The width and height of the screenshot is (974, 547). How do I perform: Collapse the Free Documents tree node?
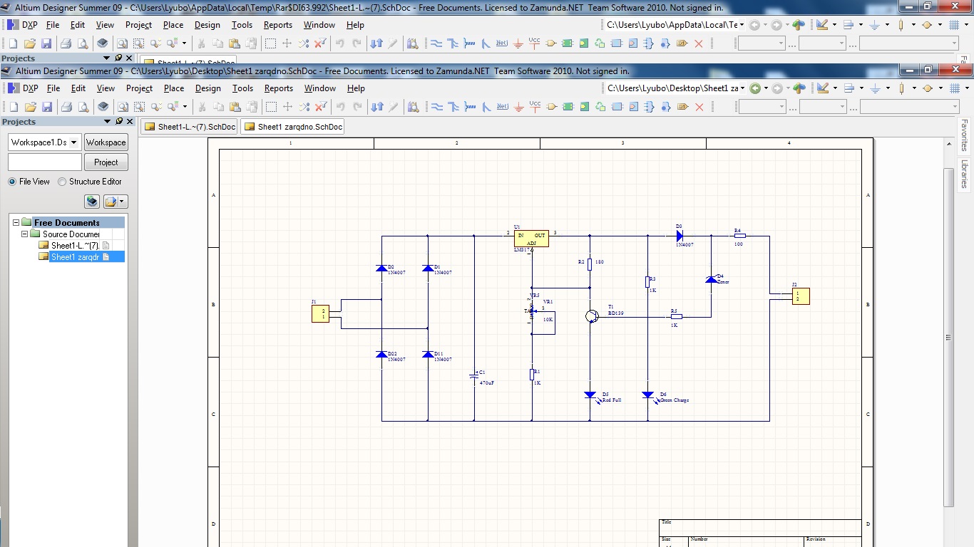click(x=16, y=222)
